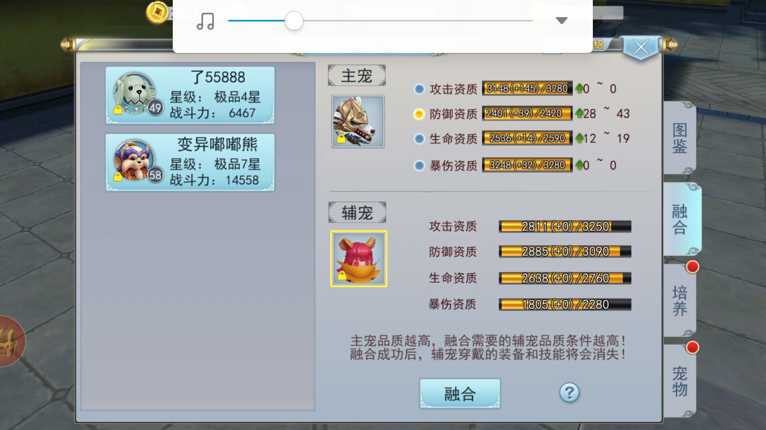The image size is (766, 430).
Task: Select the 暴伤资质 radio button
Action: point(419,165)
